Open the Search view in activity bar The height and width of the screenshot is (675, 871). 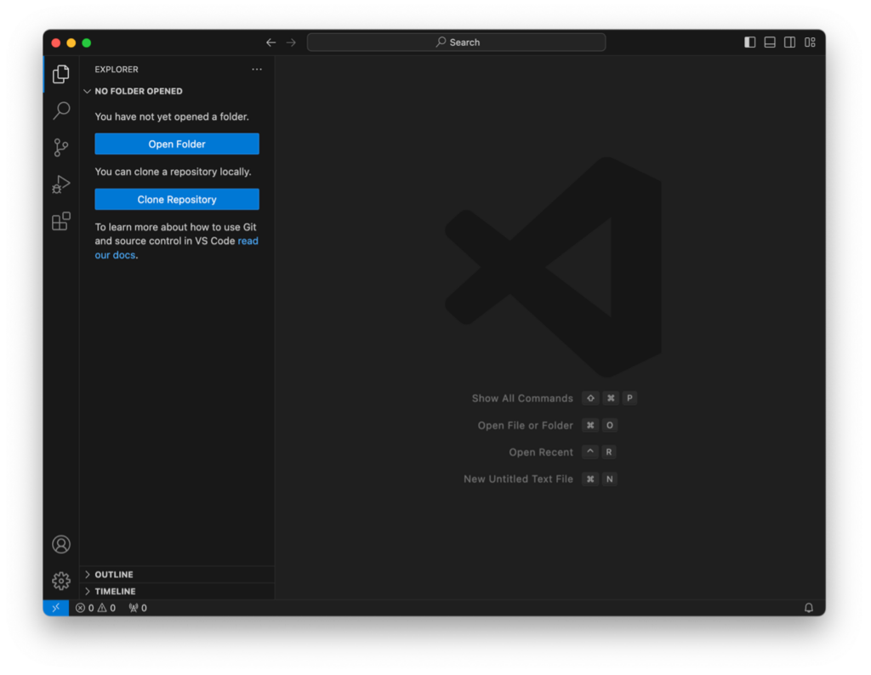(61, 111)
